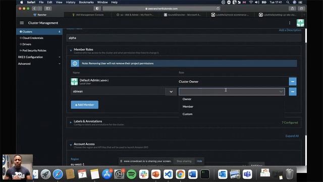Image resolution: width=323 pixels, height=182 pixels.
Task: Choose Custom from the role list
Action: (187, 114)
